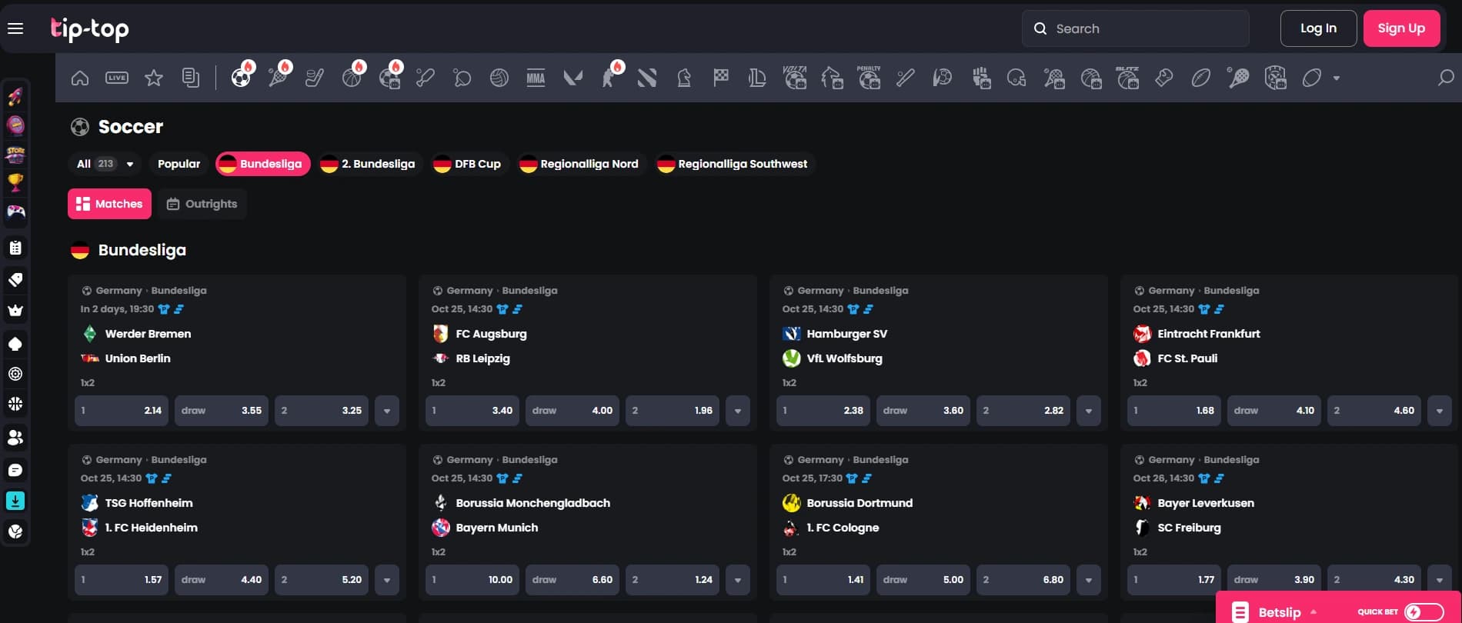
Task: Open the hamburger main menu
Action: [x=15, y=29]
